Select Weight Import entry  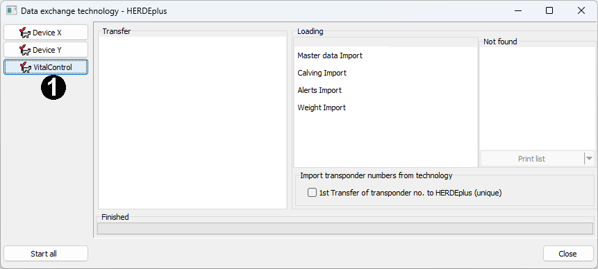(x=322, y=107)
